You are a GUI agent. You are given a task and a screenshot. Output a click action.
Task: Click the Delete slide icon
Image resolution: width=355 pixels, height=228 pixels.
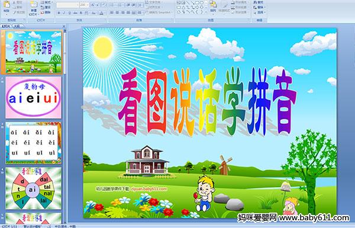[46, 12]
